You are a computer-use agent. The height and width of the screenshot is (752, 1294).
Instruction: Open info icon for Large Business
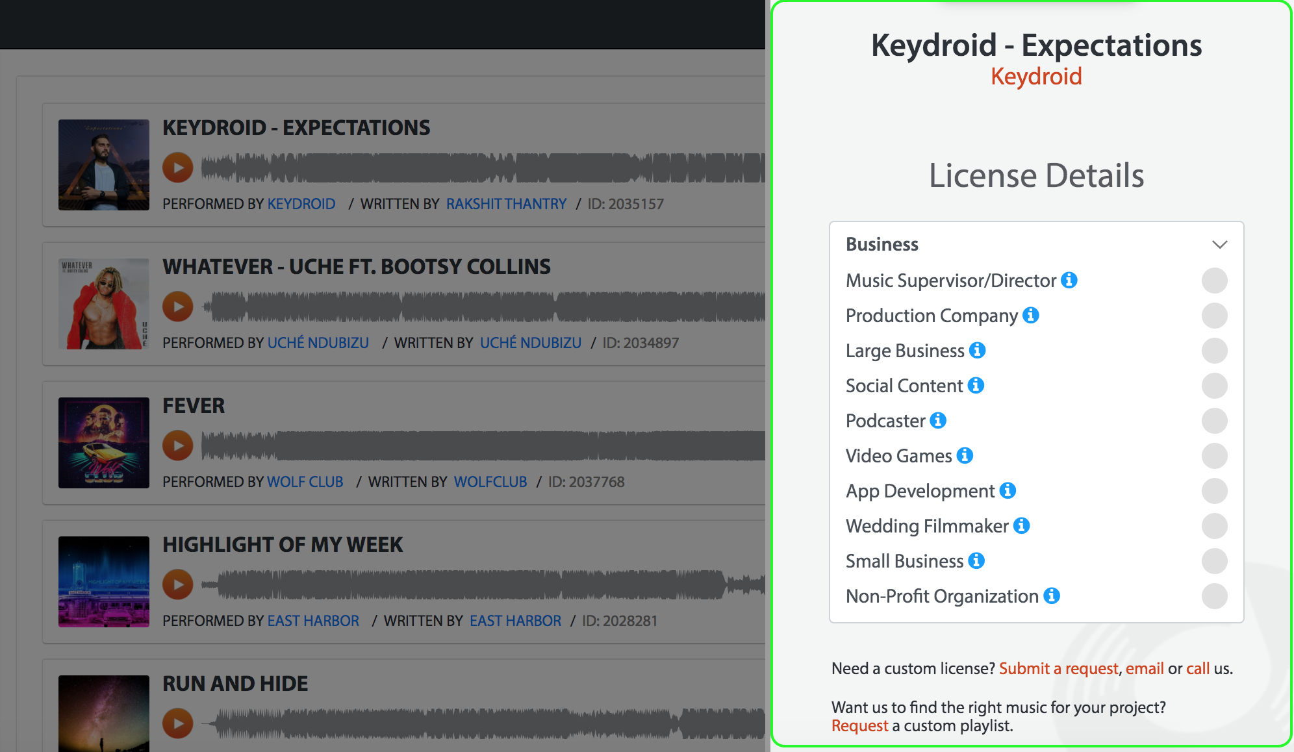pyautogui.click(x=978, y=350)
